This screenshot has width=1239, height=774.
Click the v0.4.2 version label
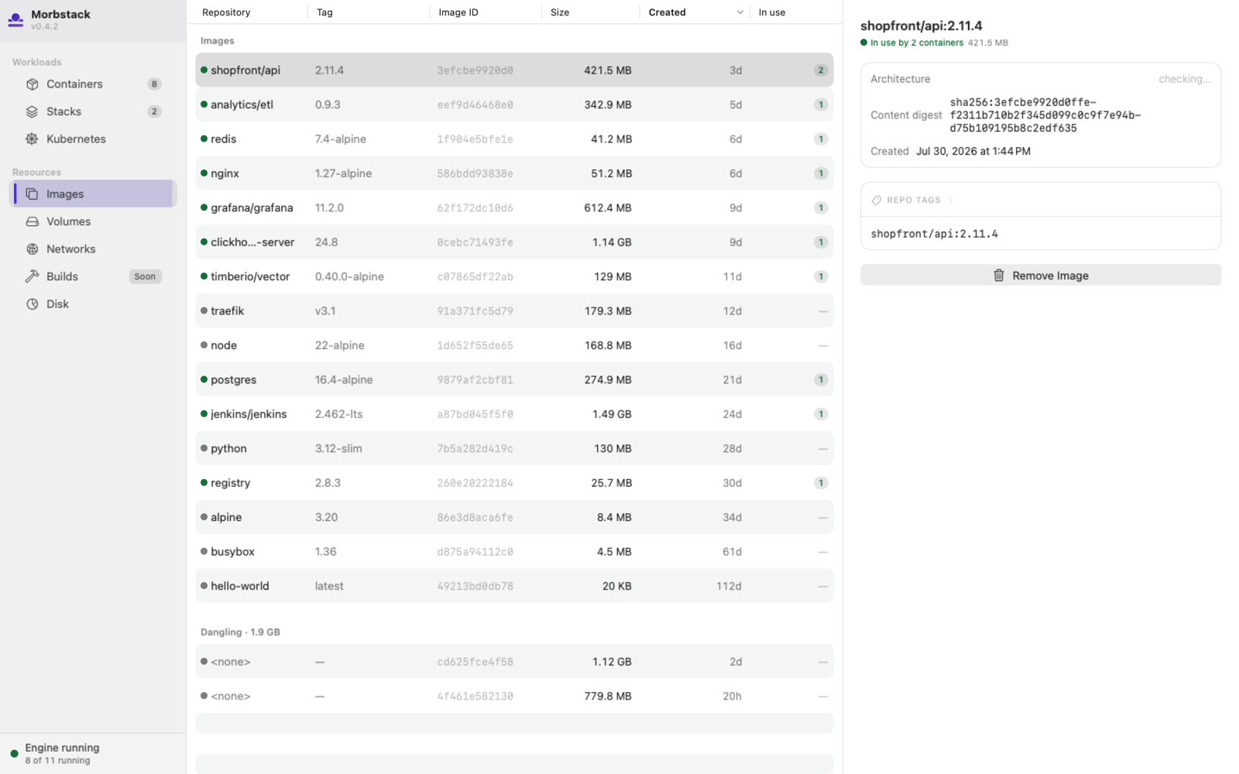tap(44, 26)
